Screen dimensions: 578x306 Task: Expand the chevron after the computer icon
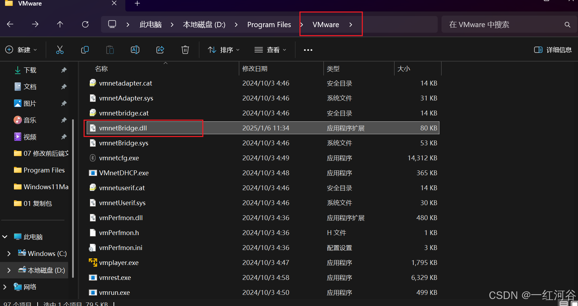128,25
